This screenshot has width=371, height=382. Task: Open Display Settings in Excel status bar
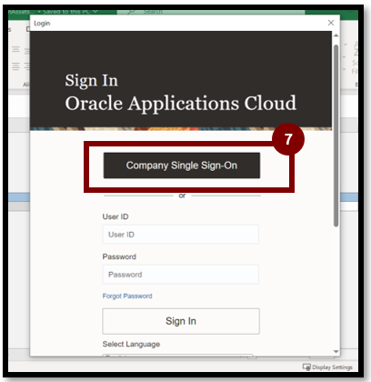327,367
